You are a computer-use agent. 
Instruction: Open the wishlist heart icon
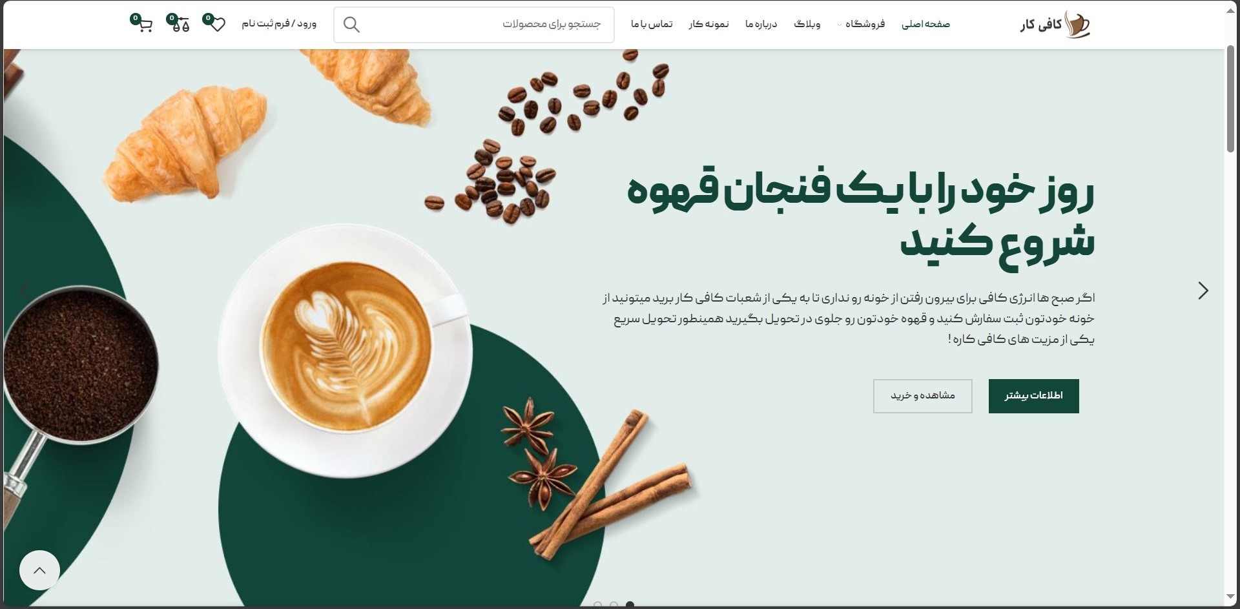pyautogui.click(x=218, y=25)
